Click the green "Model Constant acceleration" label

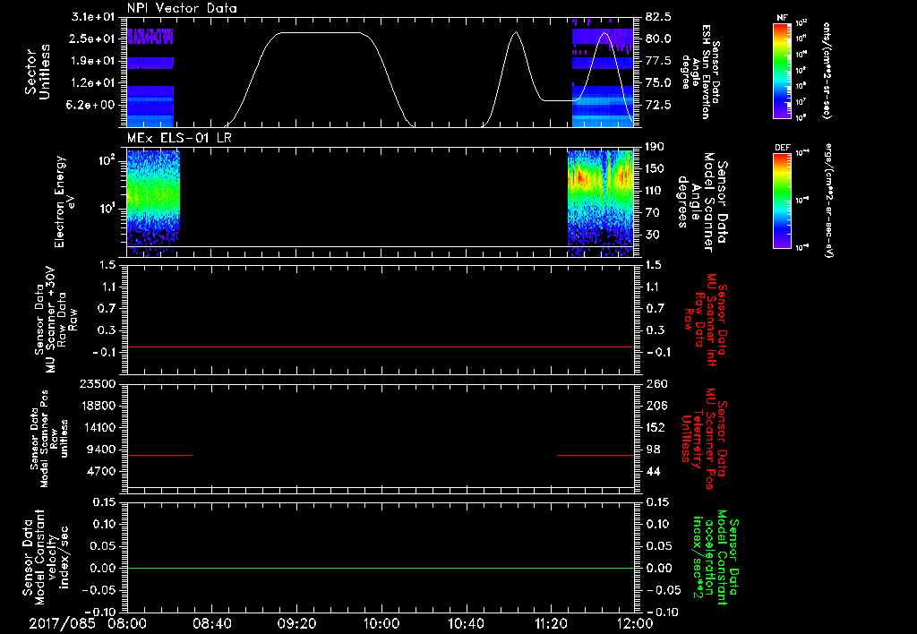[x=716, y=555]
